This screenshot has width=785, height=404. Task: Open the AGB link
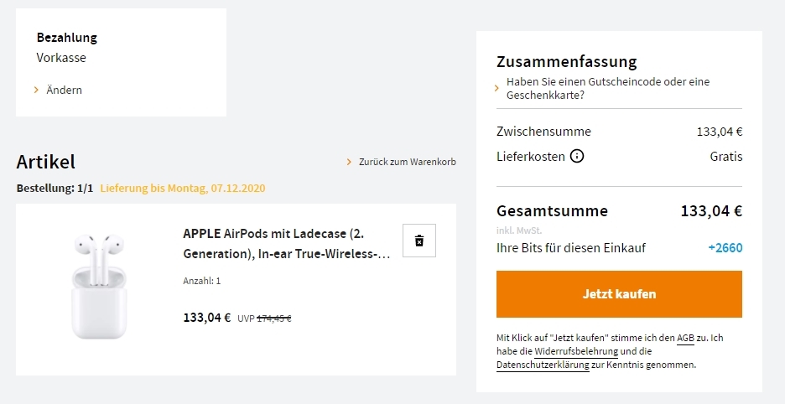(686, 338)
